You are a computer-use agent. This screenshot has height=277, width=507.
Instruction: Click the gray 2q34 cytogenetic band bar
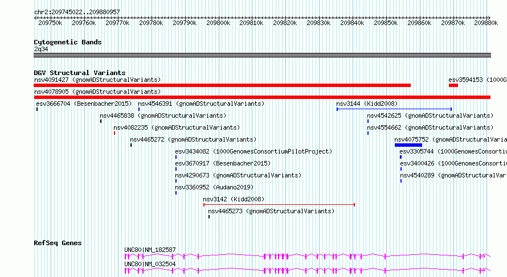(262, 55)
